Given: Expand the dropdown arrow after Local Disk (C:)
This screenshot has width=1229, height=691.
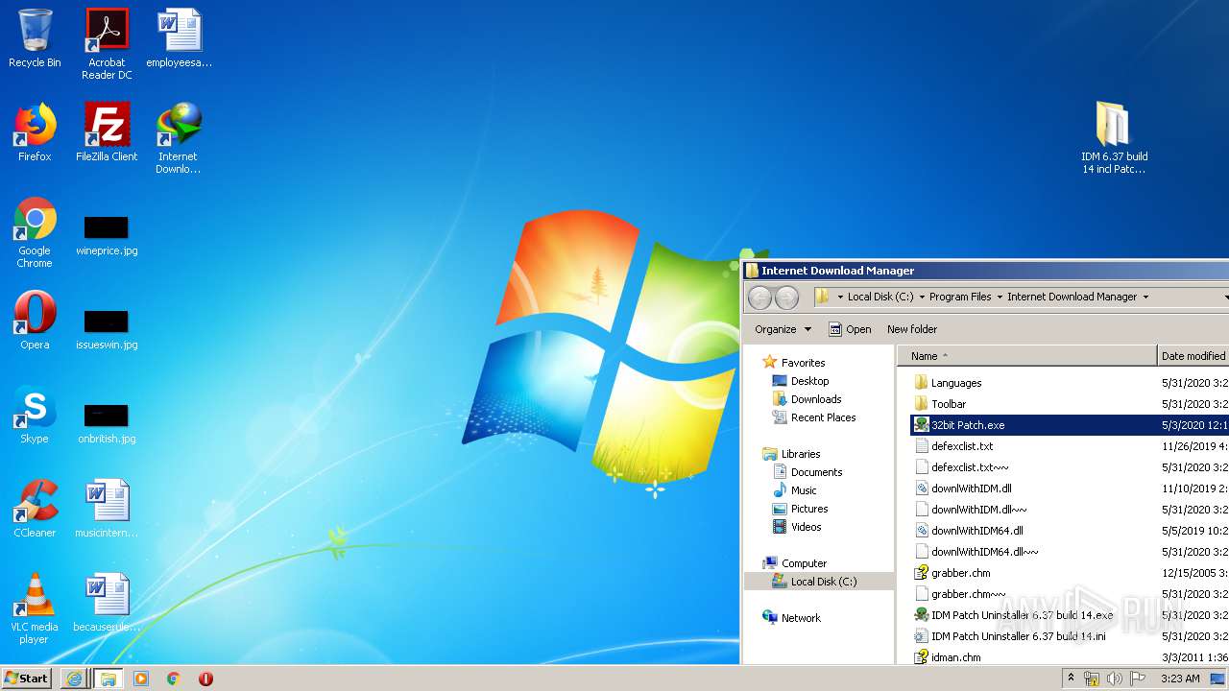Looking at the screenshot, I should tap(922, 298).
